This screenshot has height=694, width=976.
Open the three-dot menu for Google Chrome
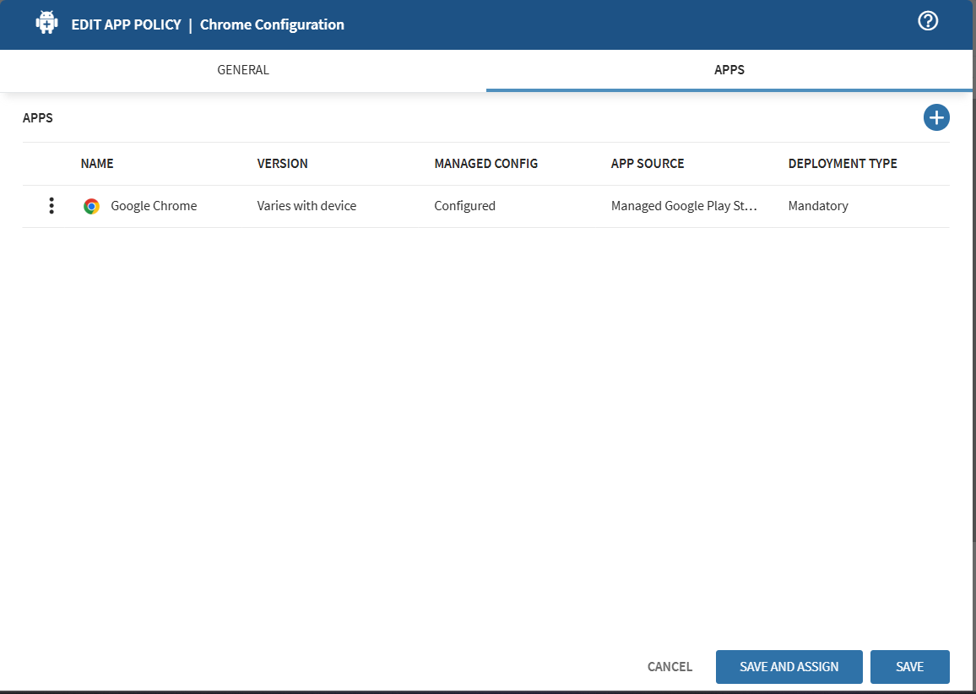(52, 205)
